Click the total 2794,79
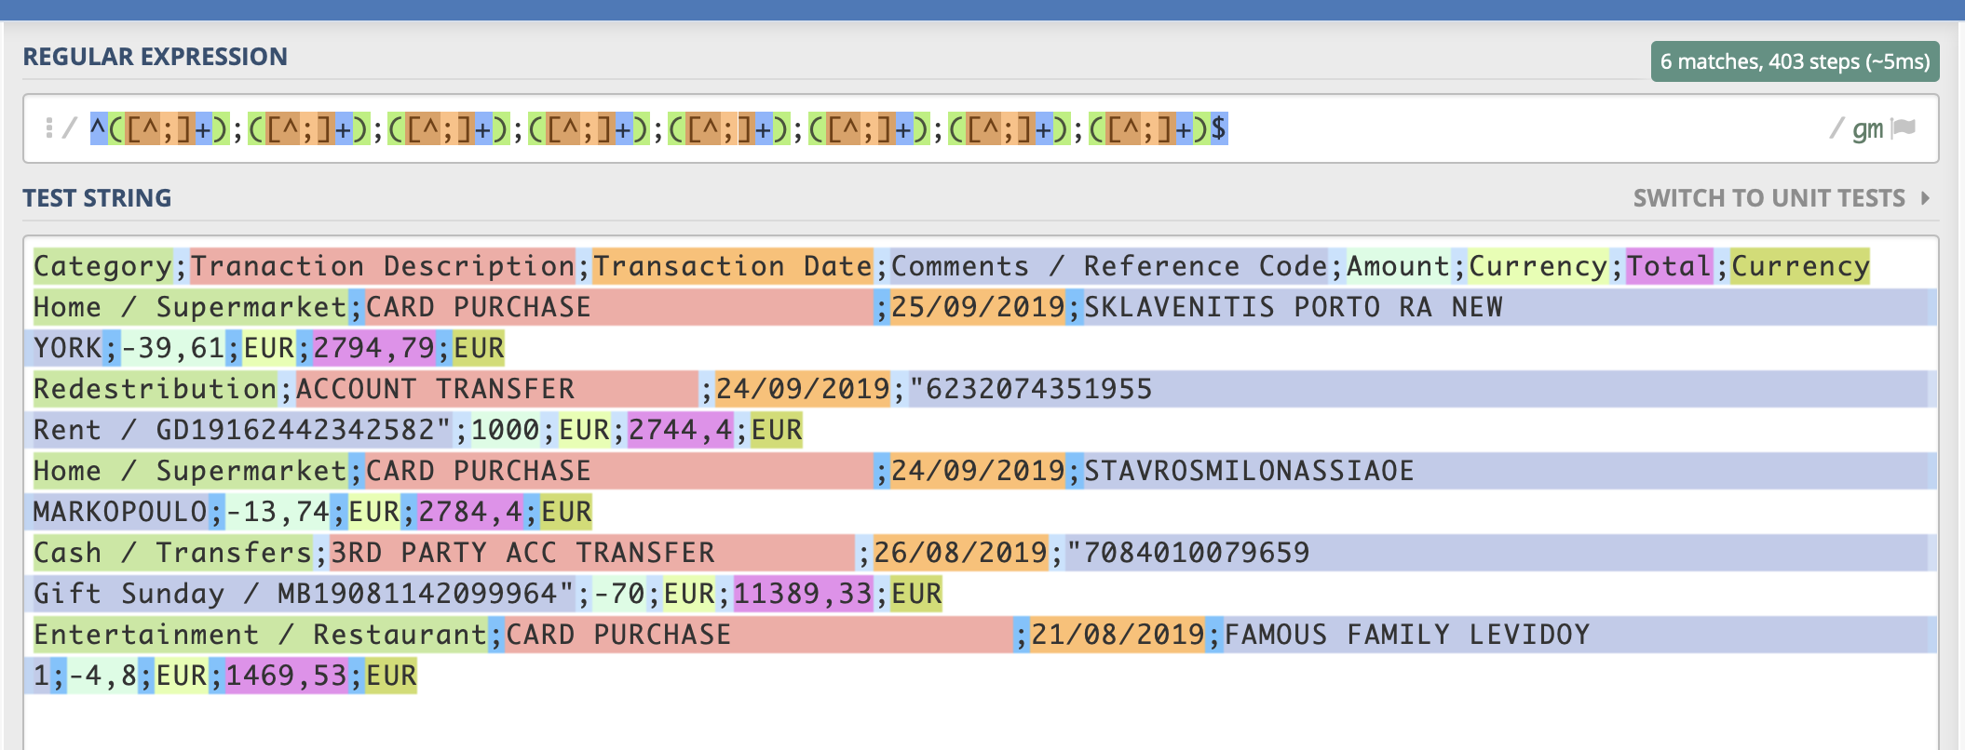The height and width of the screenshot is (750, 1965). click(x=374, y=349)
